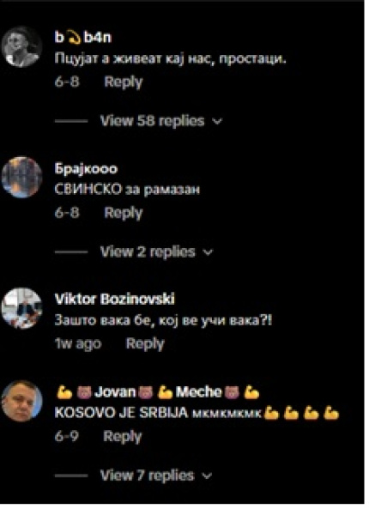Open b4n's profile picture

(21, 46)
